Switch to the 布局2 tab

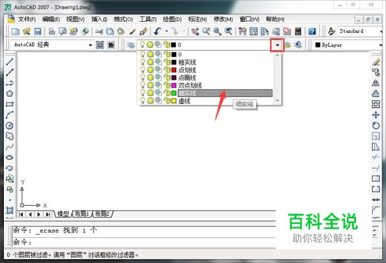coord(102,214)
